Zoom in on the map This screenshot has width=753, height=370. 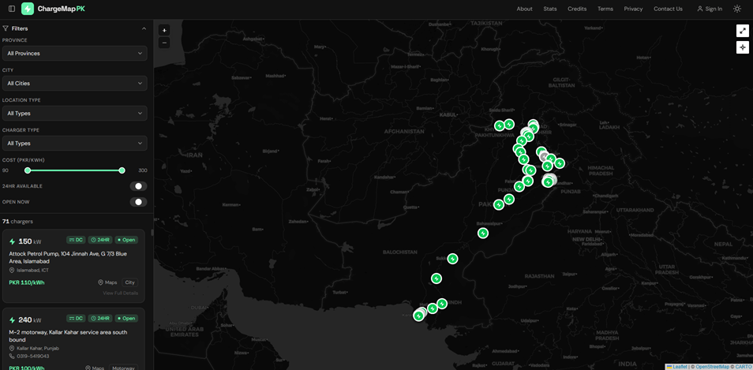click(164, 31)
